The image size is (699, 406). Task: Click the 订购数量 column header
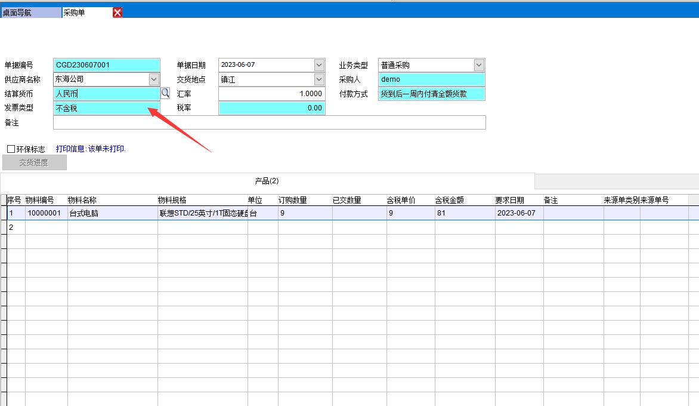click(x=304, y=200)
